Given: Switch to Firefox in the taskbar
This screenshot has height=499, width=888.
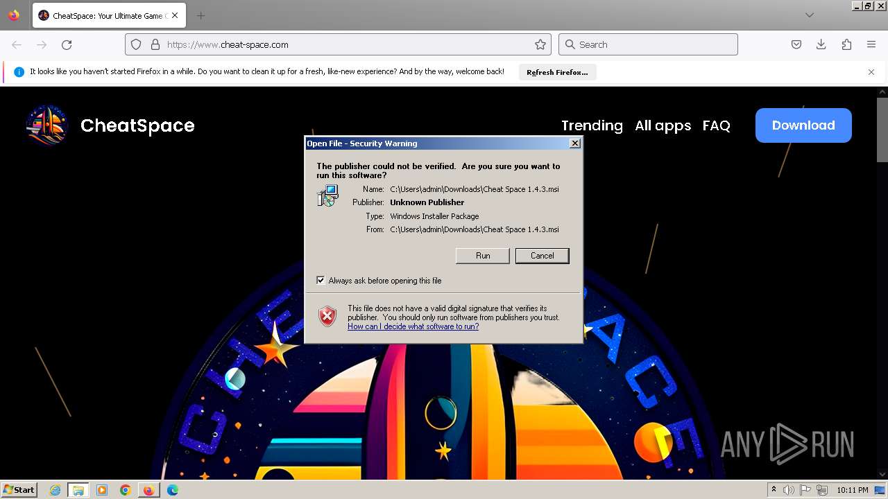Looking at the screenshot, I should 148,490.
